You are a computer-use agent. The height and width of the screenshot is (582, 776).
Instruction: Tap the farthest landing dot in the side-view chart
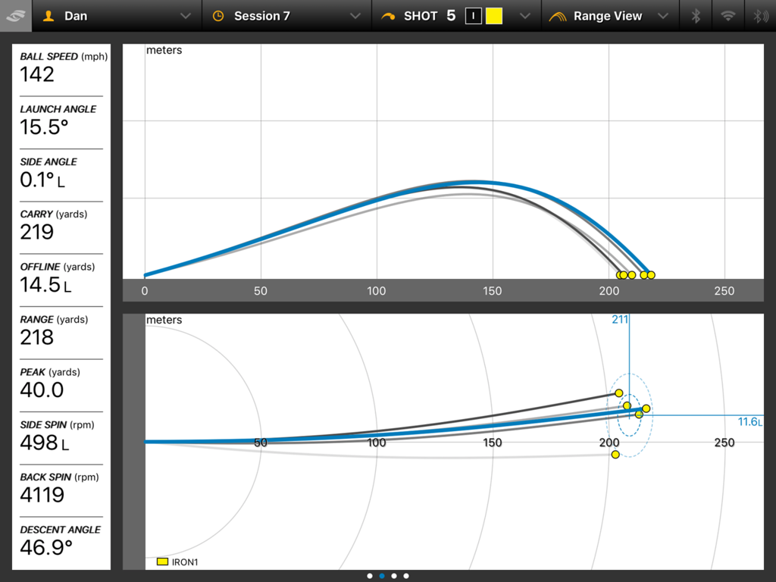coord(651,275)
